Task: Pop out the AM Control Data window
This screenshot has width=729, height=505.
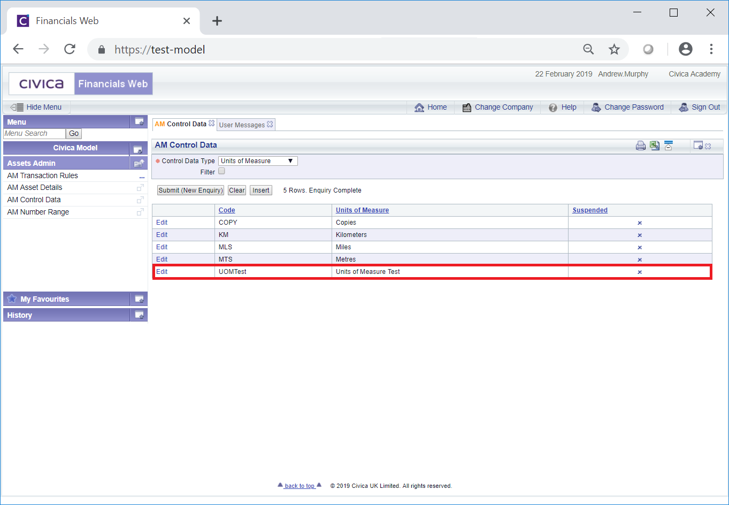Action: tap(698, 145)
